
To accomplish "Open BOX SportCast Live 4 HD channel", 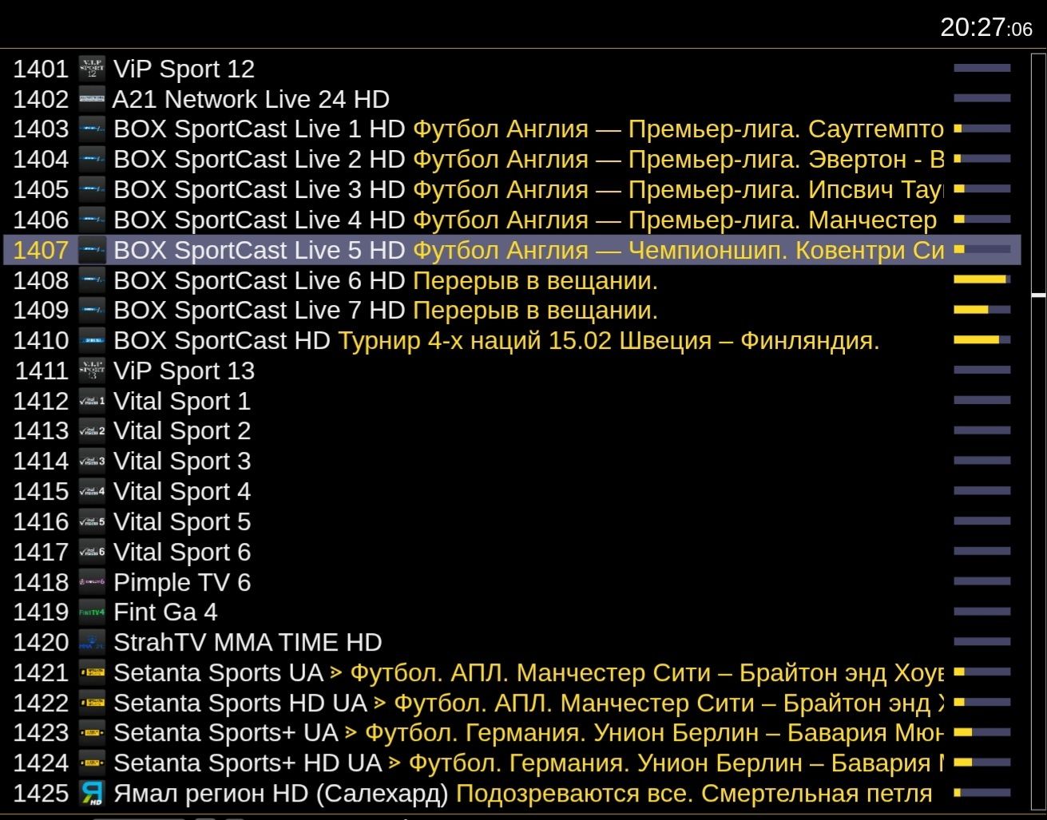I will pyautogui.click(x=512, y=220).
